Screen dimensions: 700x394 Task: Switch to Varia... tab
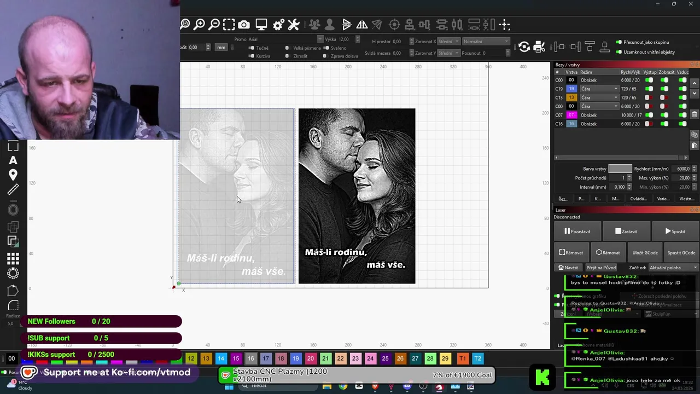click(663, 199)
